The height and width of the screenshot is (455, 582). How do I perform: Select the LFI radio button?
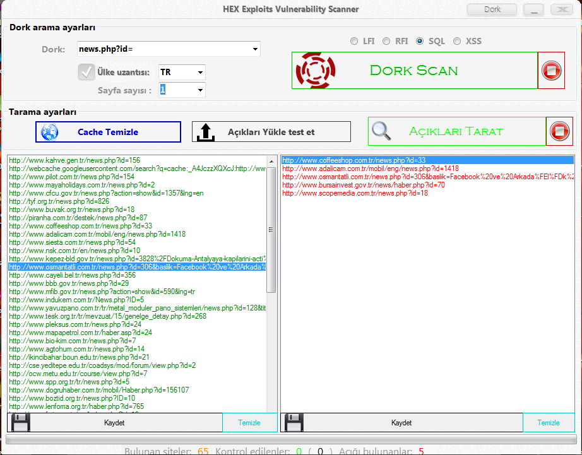point(354,41)
